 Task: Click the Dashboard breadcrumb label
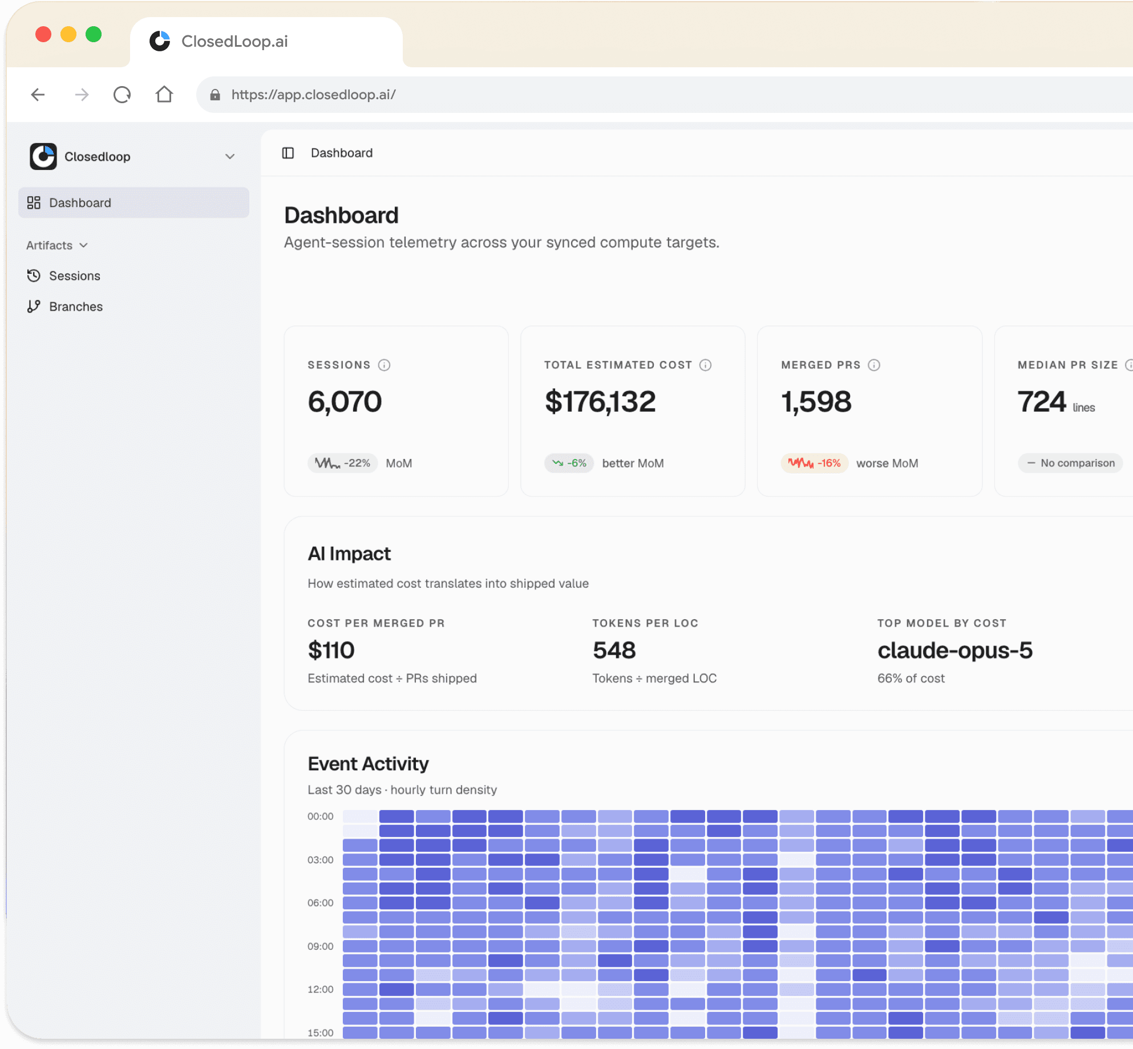pyautogui.click(x=342, y=153)
